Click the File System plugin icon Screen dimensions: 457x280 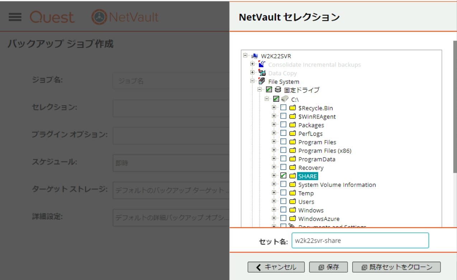[262, 81]
